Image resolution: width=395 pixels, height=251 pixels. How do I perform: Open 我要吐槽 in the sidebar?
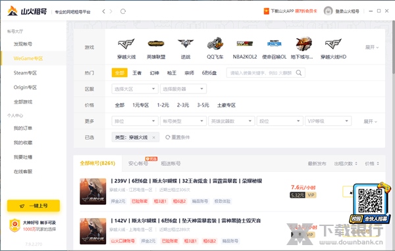tap(23, 157)
